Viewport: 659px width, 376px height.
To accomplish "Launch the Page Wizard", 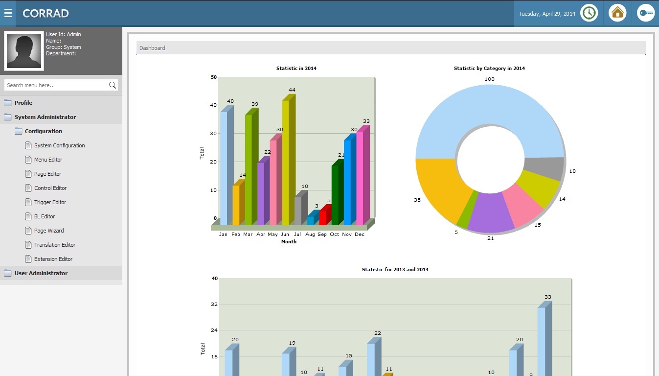I will [x=49, y=231].
